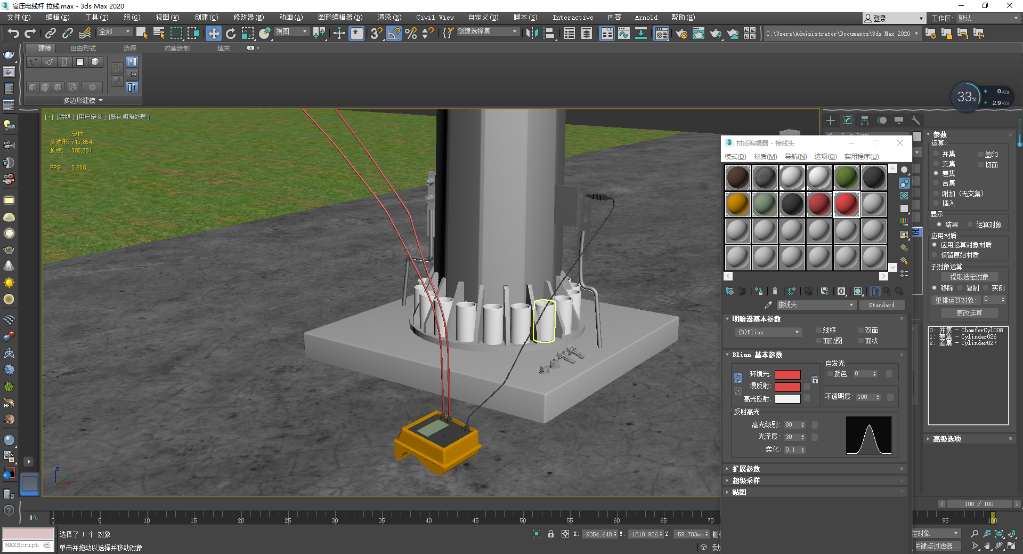Click the 高光反射 white color swatch
The width and height of the screenshot is (1023, 554).
(x=787, y=399)
